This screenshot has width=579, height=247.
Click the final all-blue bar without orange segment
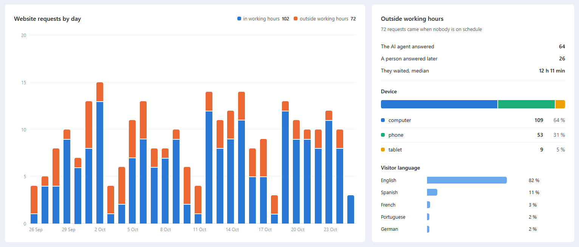click(351, 210)
